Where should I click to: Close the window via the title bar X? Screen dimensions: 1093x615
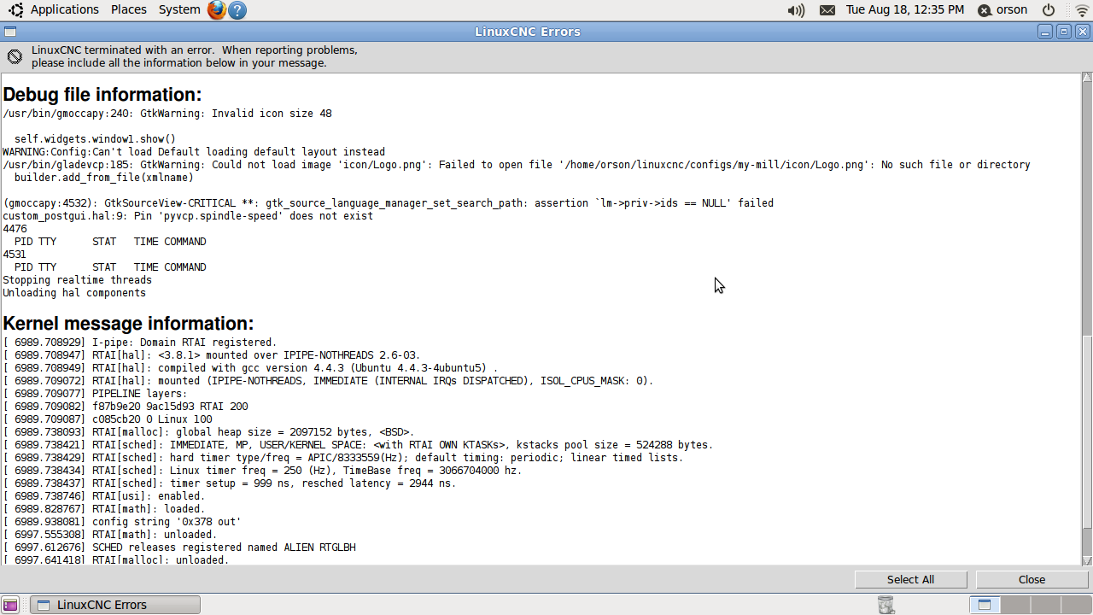tap(1083, 32)
